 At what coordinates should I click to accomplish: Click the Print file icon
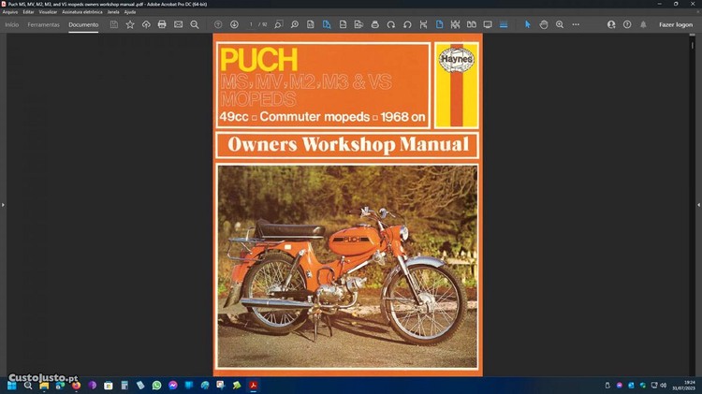pyautogui.click(x=162, y=24)
